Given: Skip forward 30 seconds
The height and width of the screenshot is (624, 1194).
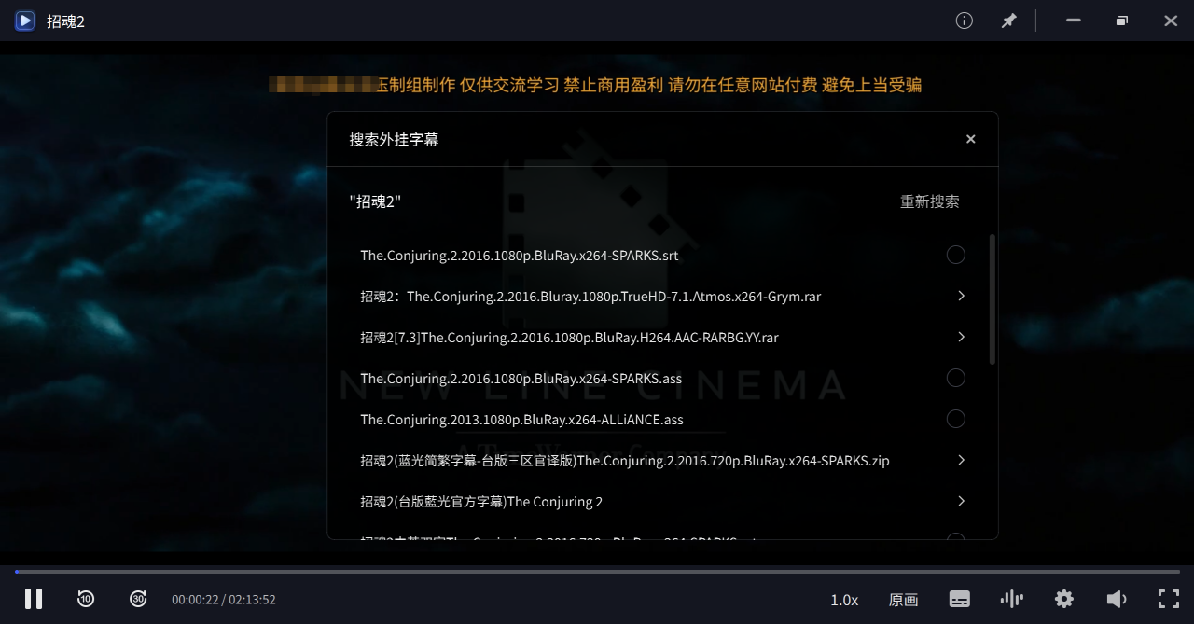Looking at the screenshot, I should click(138, 599).
